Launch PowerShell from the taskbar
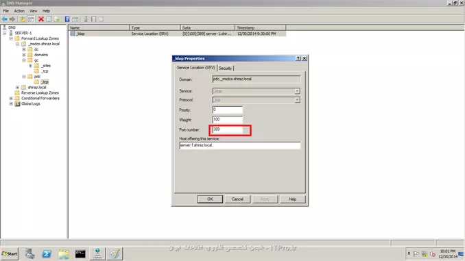Image resolution: width=465 pixels, height=261 pixels. (47, 253)
